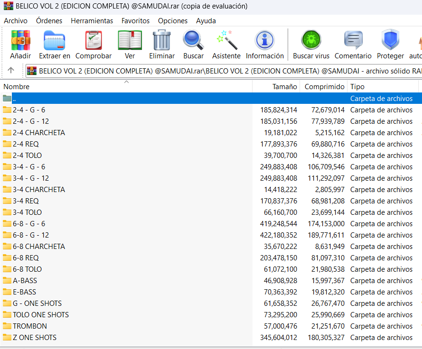Click the archive icon in address bar
This screenshot has width=422, height=349.
[x=32, y=71]
